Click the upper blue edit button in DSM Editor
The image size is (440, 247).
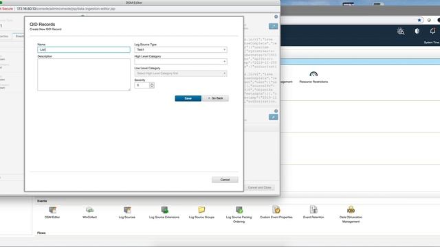click(274, 26)
